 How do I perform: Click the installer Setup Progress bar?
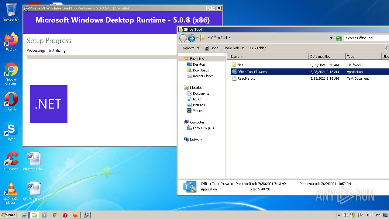102,57
